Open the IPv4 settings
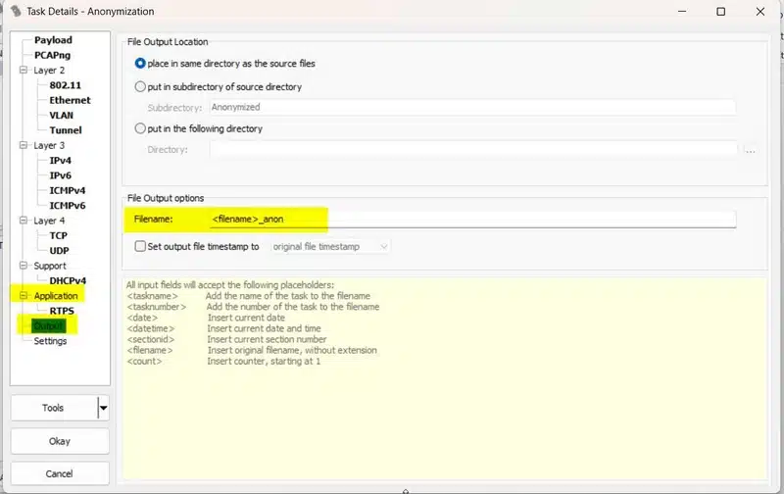The image size is (784, 494). [61, 160]
